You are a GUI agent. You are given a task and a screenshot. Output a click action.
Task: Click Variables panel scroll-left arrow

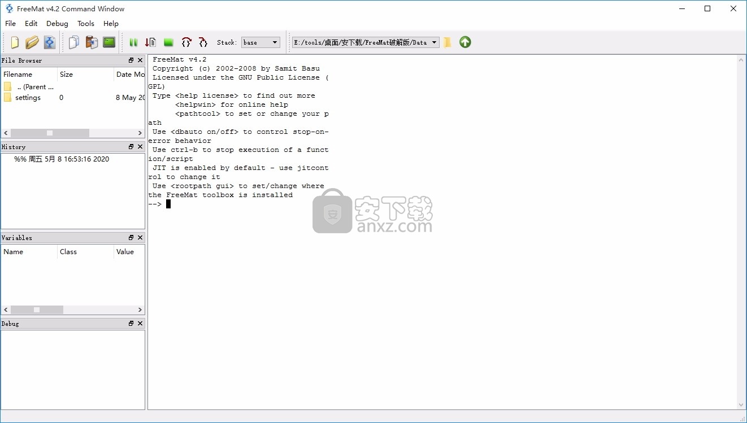(6, 310)
